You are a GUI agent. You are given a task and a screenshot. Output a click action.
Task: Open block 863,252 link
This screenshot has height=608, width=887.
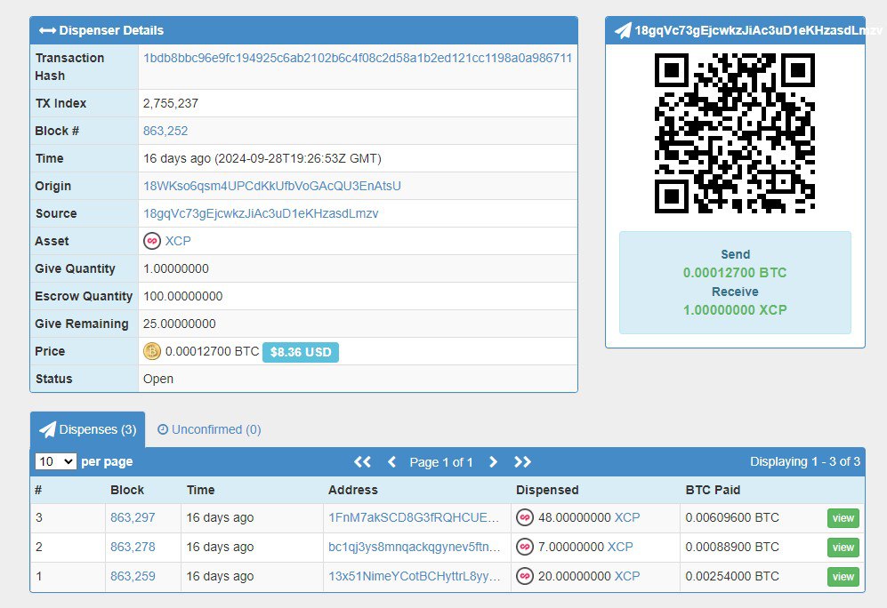[x=165, y=131]
